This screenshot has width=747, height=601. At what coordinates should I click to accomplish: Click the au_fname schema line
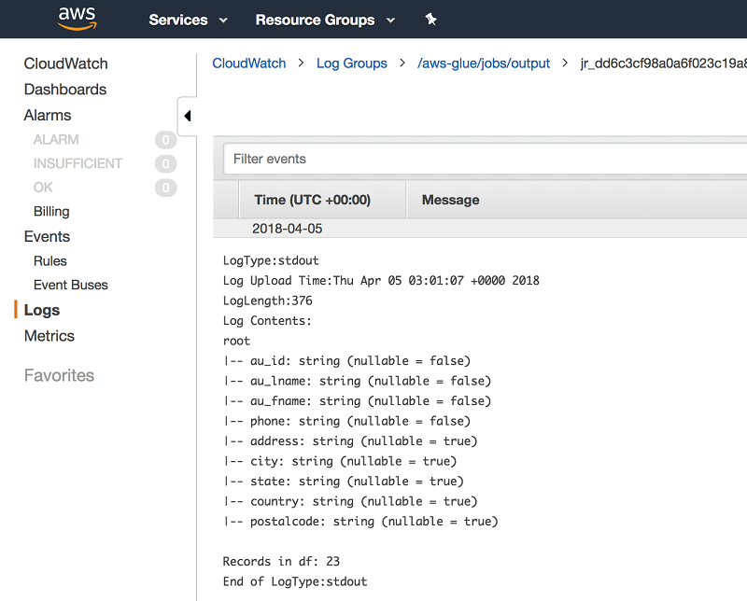357,401
